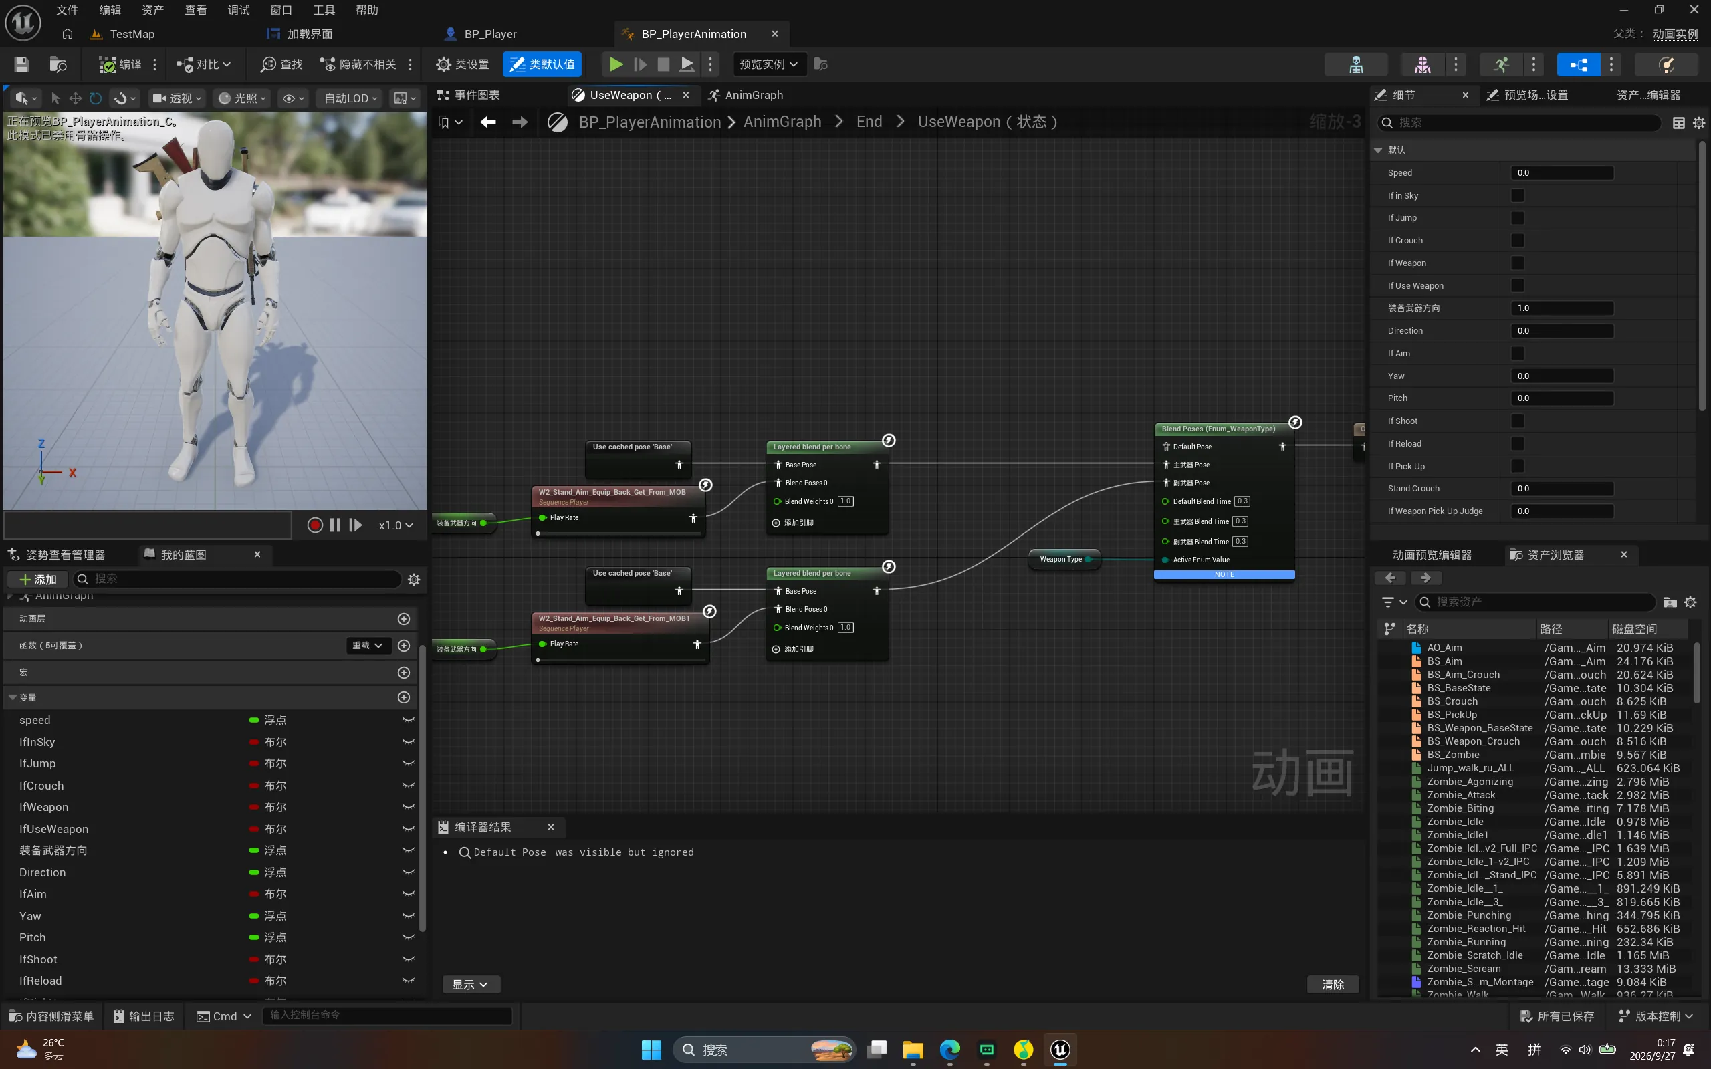Toggle the If Aim checkbox

point(1518,354)
